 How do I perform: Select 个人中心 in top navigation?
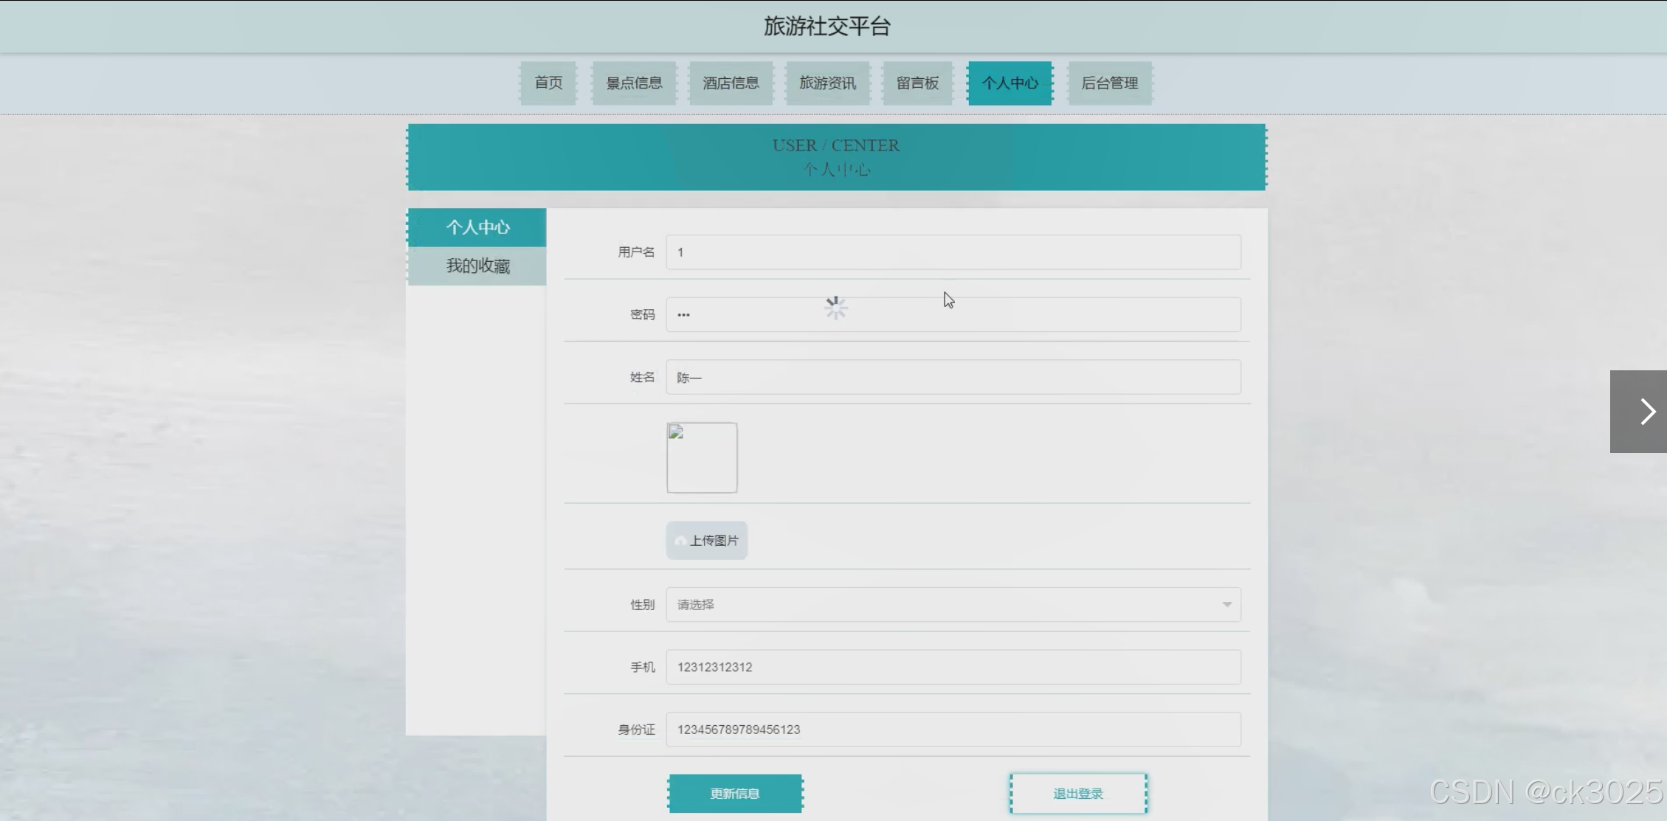pyautogui.click(x=1009, y=83)
